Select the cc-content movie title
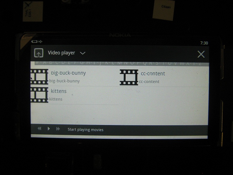233x175 pixels. point(153,73)
